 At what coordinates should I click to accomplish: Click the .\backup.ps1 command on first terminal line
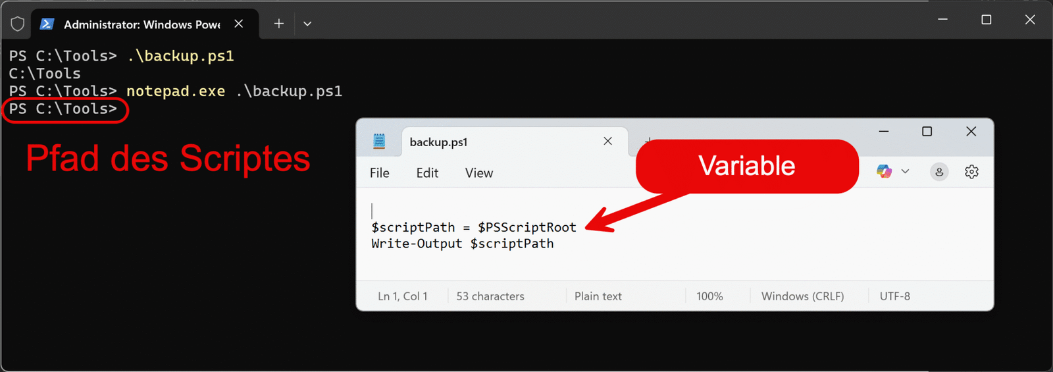(x=180, y=56)
